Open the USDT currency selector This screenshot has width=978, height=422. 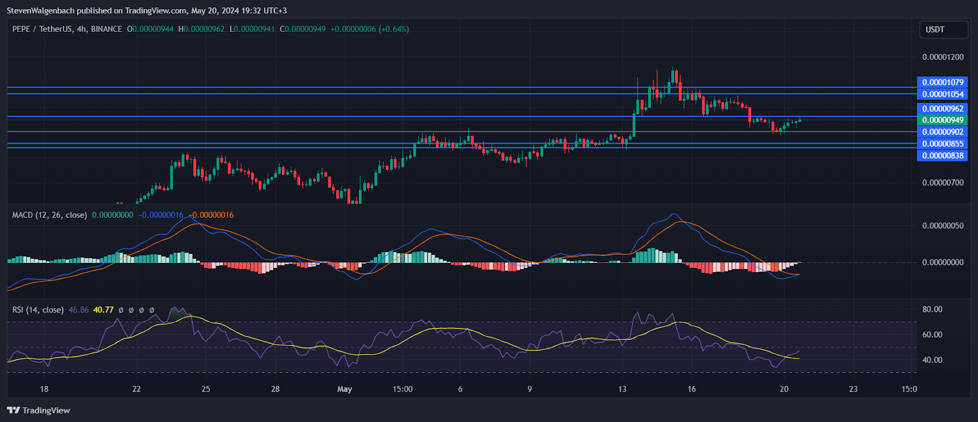click(943, 29)
